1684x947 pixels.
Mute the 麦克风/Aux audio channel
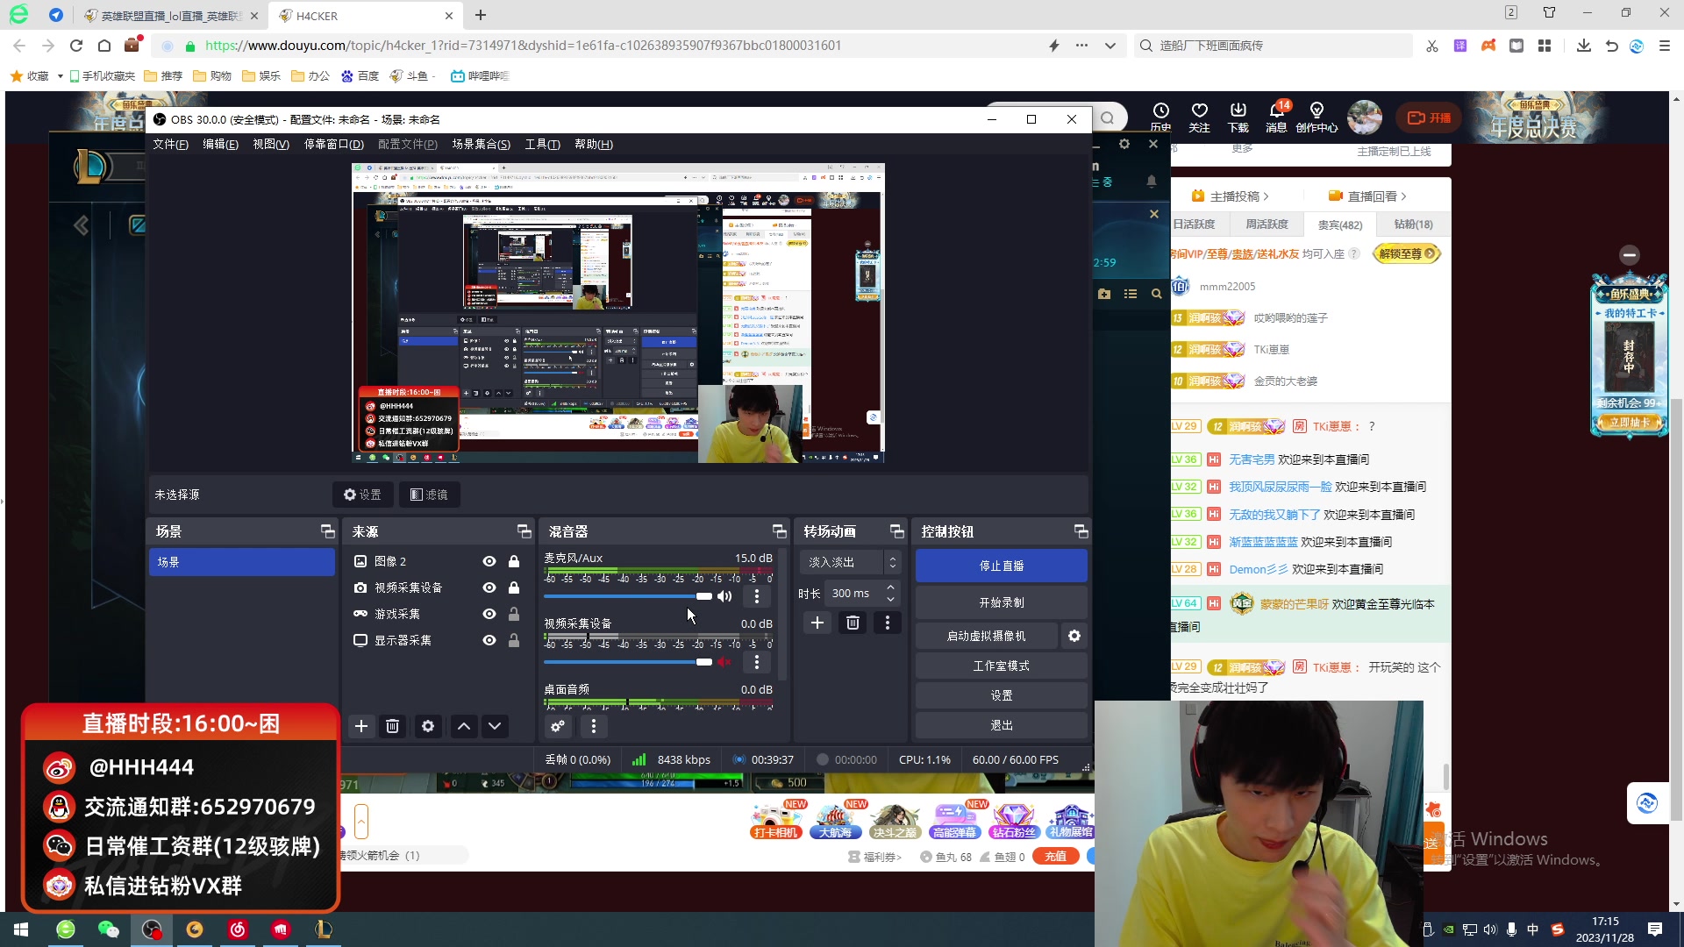(724, 596)
